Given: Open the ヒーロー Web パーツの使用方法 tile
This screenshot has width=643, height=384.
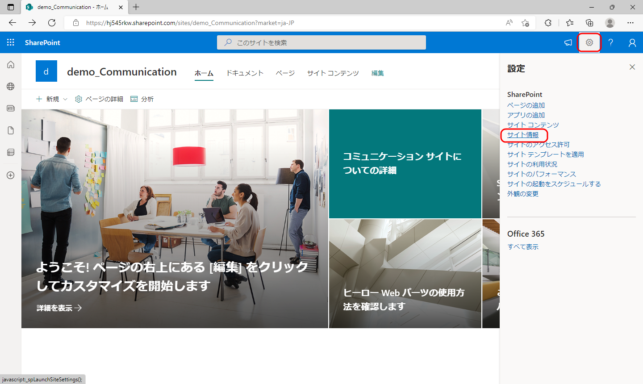Looking at the screenshot, I should point(405,274).
